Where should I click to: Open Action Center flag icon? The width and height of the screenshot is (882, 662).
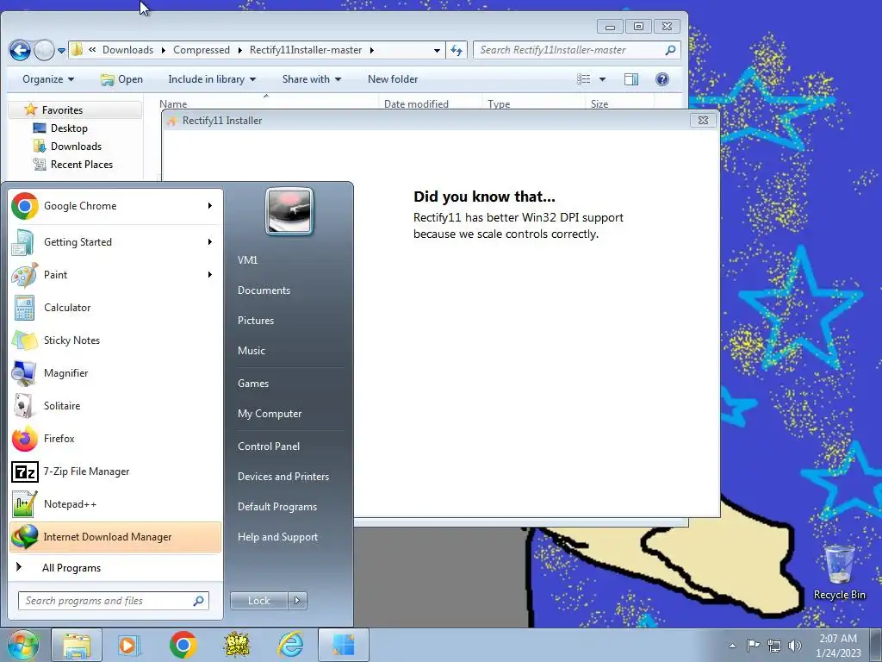753,646
